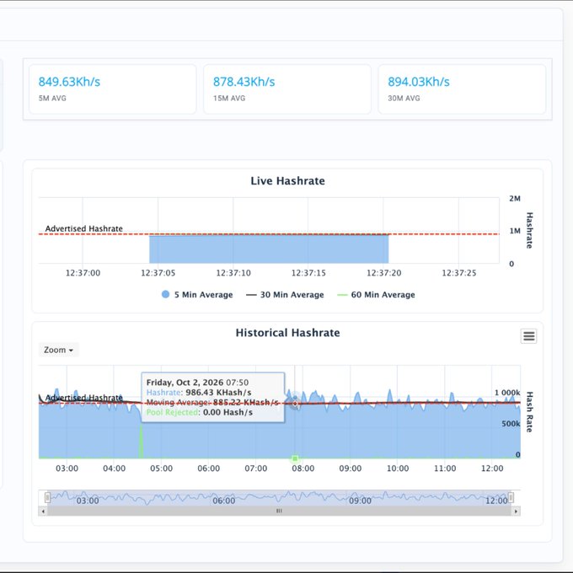The width and height of the screenshot is (573, 573).
Task: Click the 894.03Kh/s 30M AVG value
Action: tap(419, 82)
